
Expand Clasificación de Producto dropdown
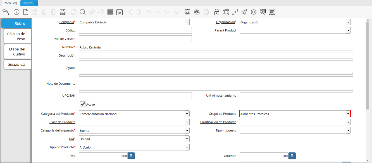pyautogui.click(x=348, y=122)
